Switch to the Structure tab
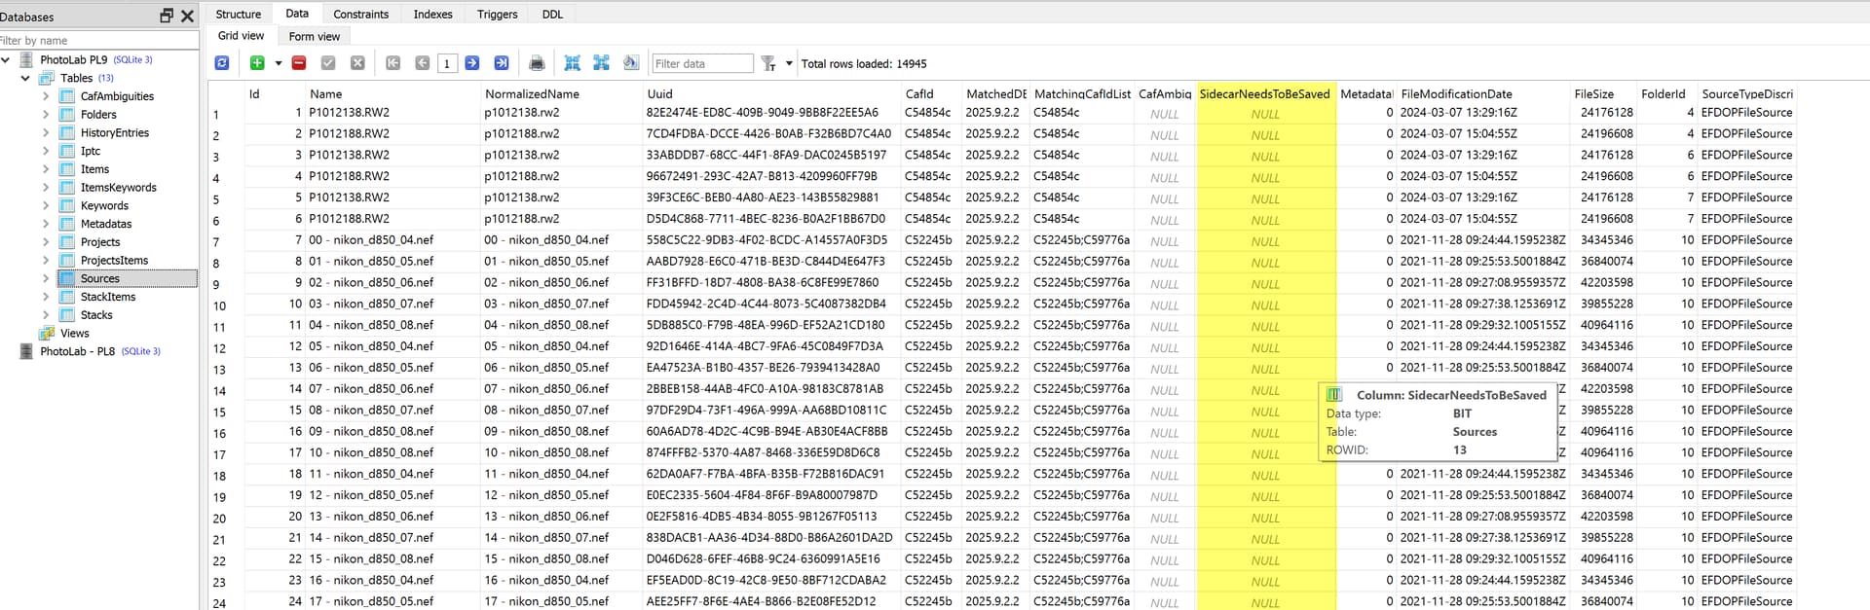Viewport: 1870px width, 610px height. click(238, 14)
